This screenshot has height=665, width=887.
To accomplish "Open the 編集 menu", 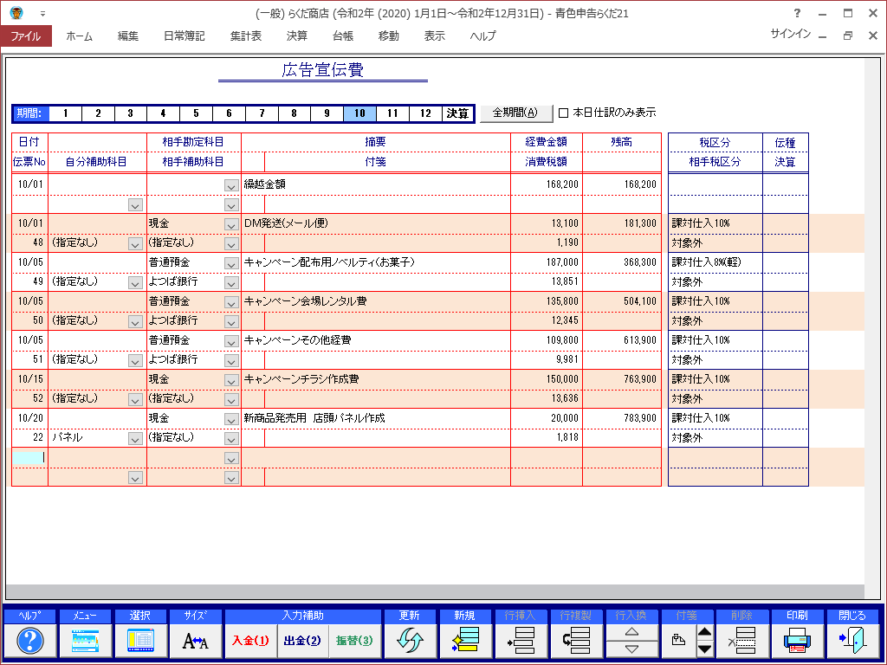I will (x=128, y=36).
